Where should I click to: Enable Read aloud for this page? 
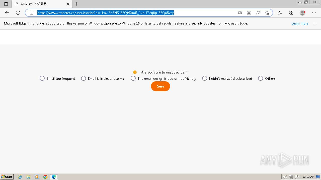258,13
